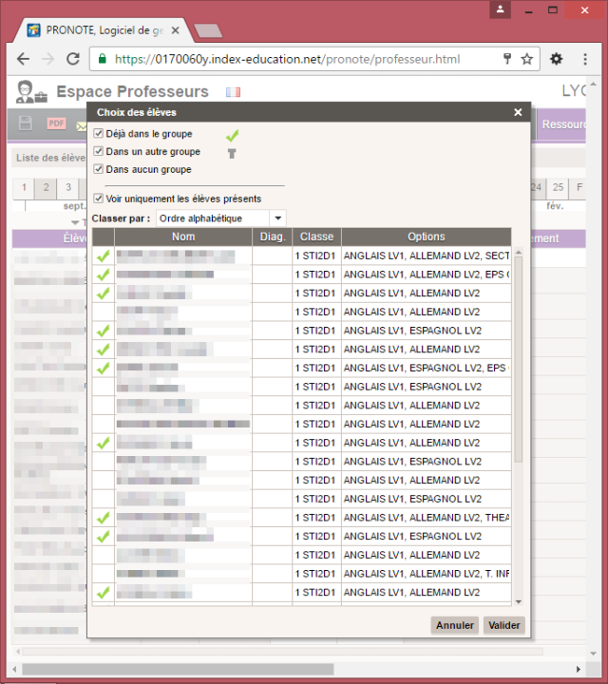Click the browser reload icon
608x684 pixels.
point(73,59)
